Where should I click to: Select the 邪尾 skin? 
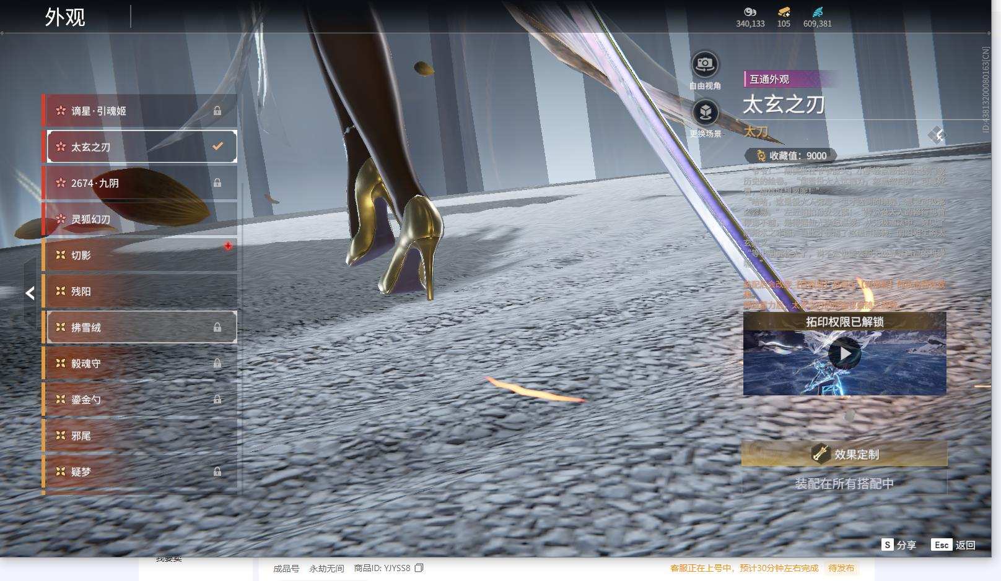(x=140, y=435)
